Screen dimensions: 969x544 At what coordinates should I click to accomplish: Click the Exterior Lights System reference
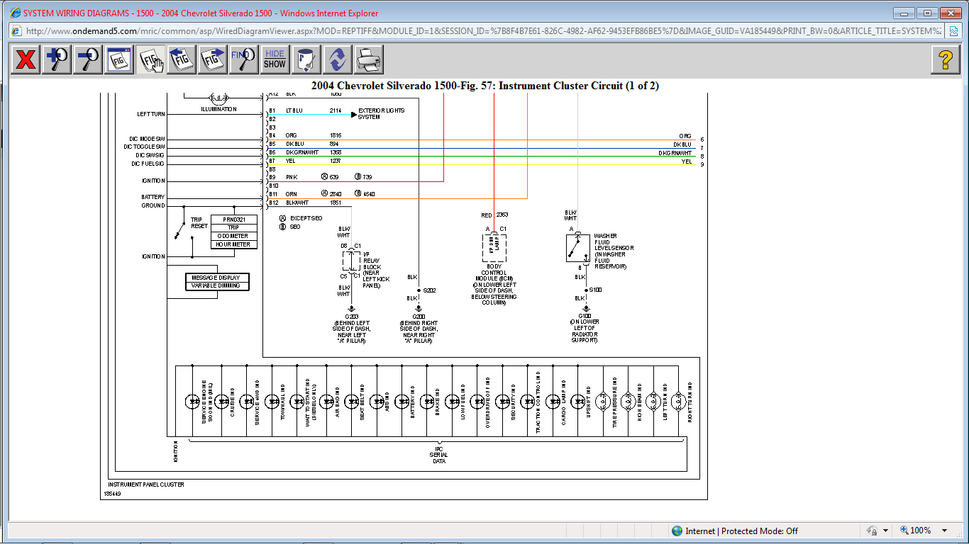pos(381,113)
